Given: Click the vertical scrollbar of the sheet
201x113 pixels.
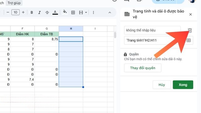Looking at the screenshot, I should 115,35.
